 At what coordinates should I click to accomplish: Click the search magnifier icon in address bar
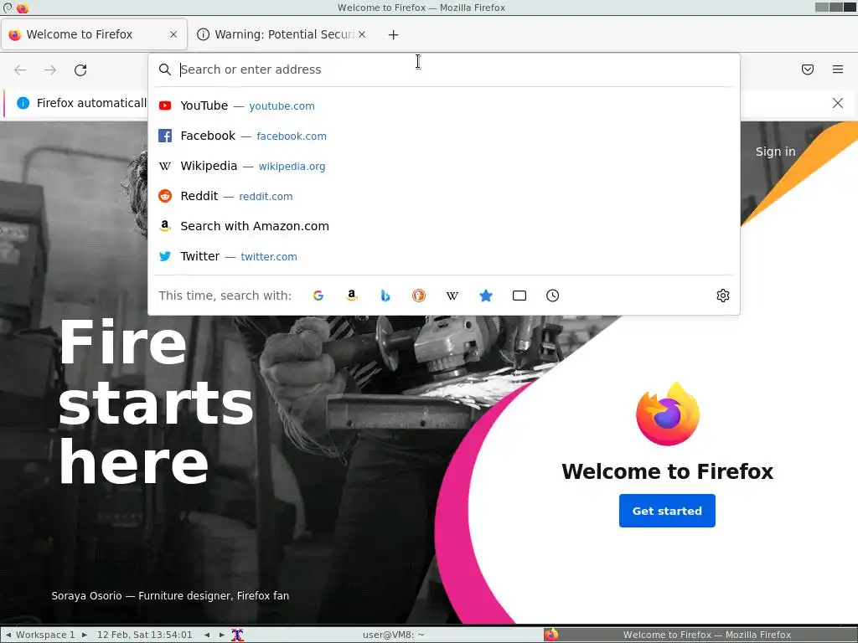click(x=165, y=69)
